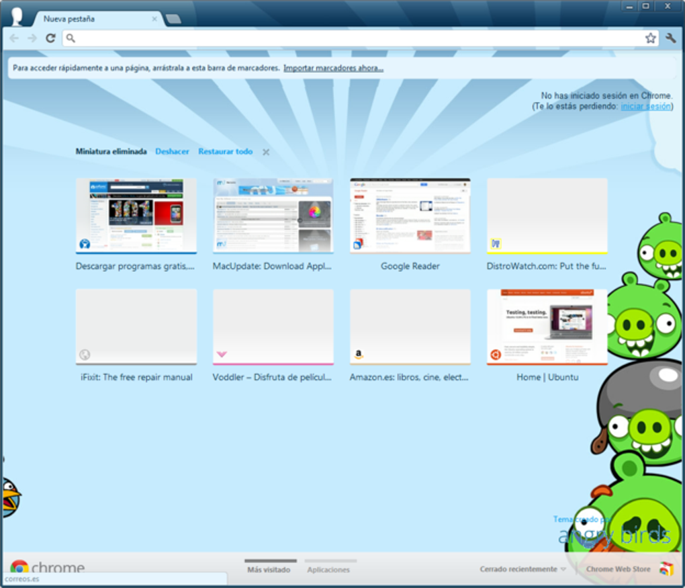Viewport: 685px width, 588px height.
Task: Click the Chrome logo at bottom left
Action: [x=19, y=567]
